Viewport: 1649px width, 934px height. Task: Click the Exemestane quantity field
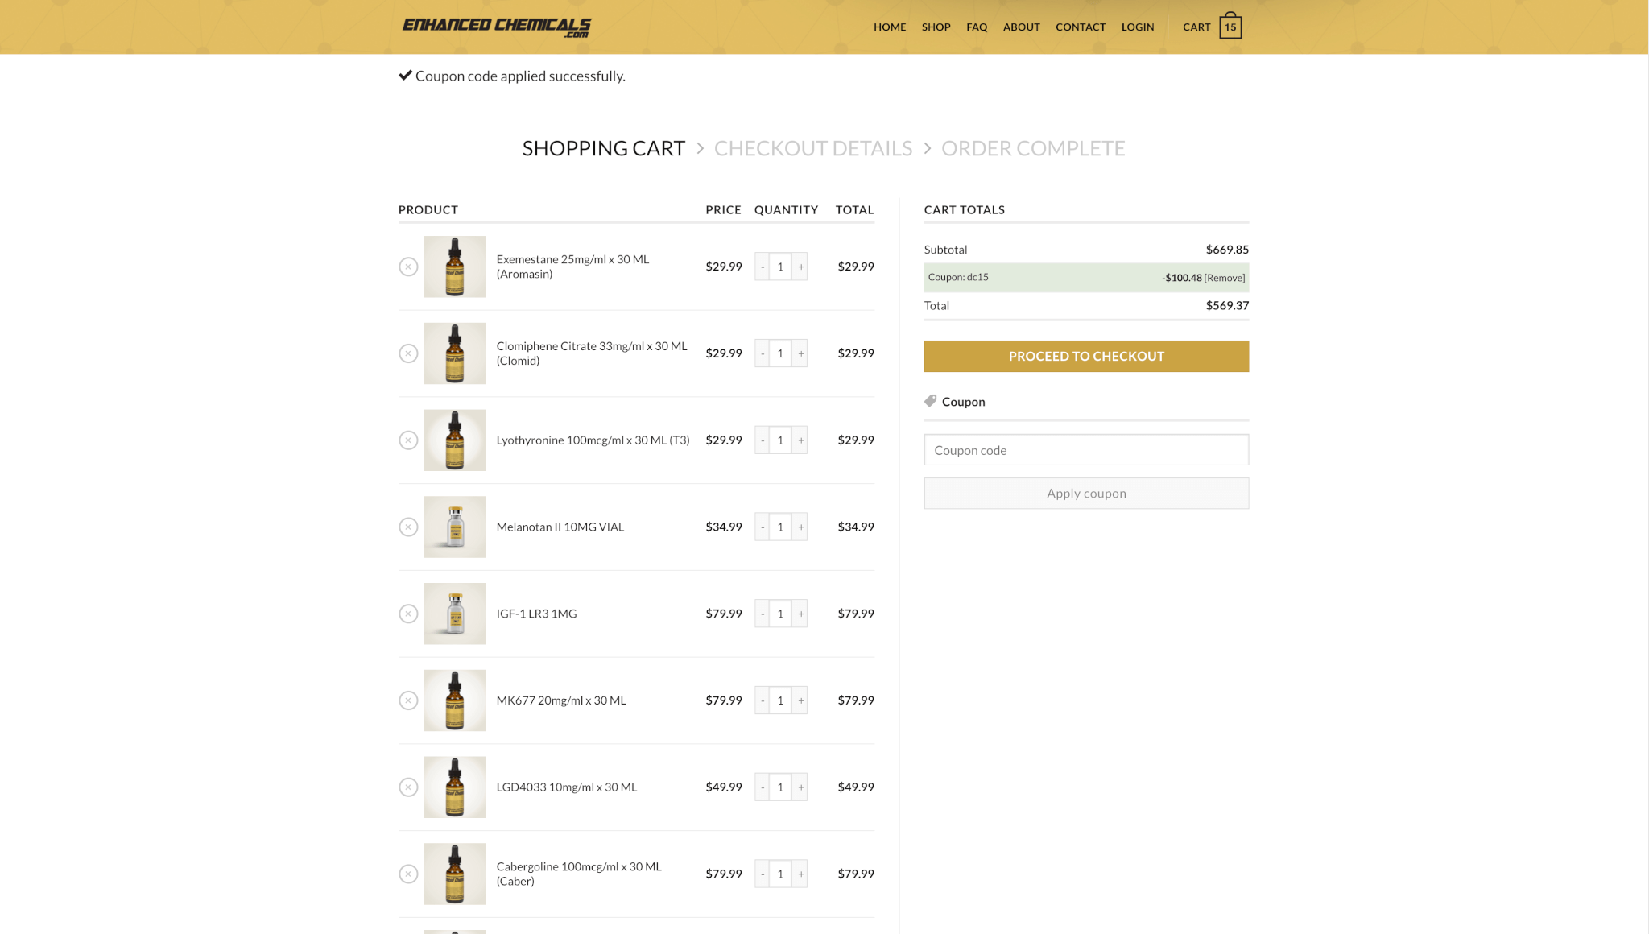pos(780,267)
